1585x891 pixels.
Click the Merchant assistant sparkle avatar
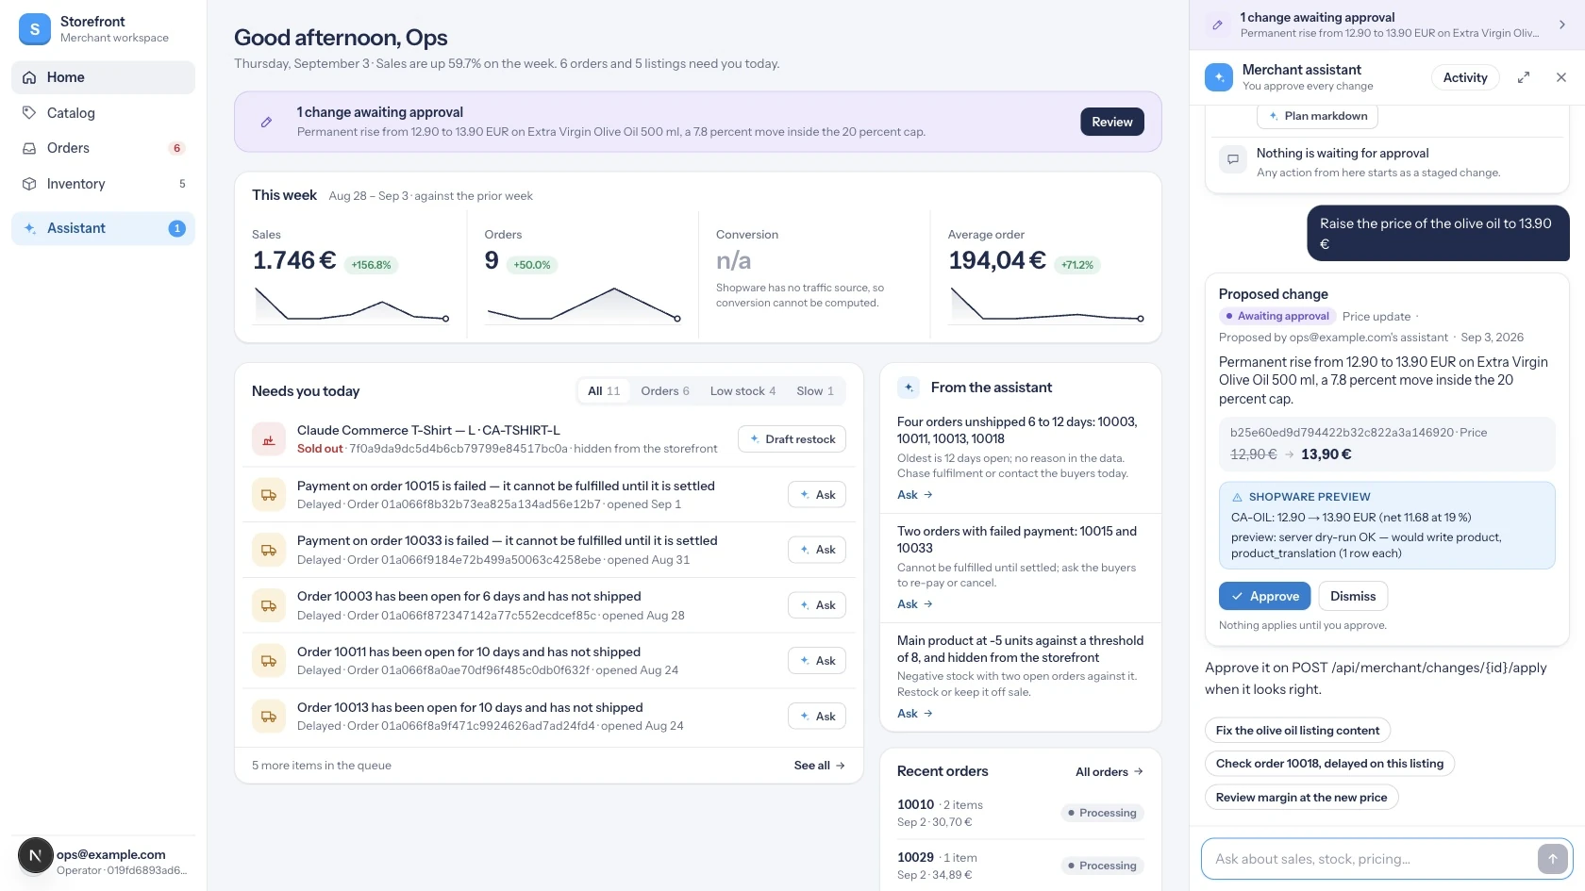tap(1219, 77)
